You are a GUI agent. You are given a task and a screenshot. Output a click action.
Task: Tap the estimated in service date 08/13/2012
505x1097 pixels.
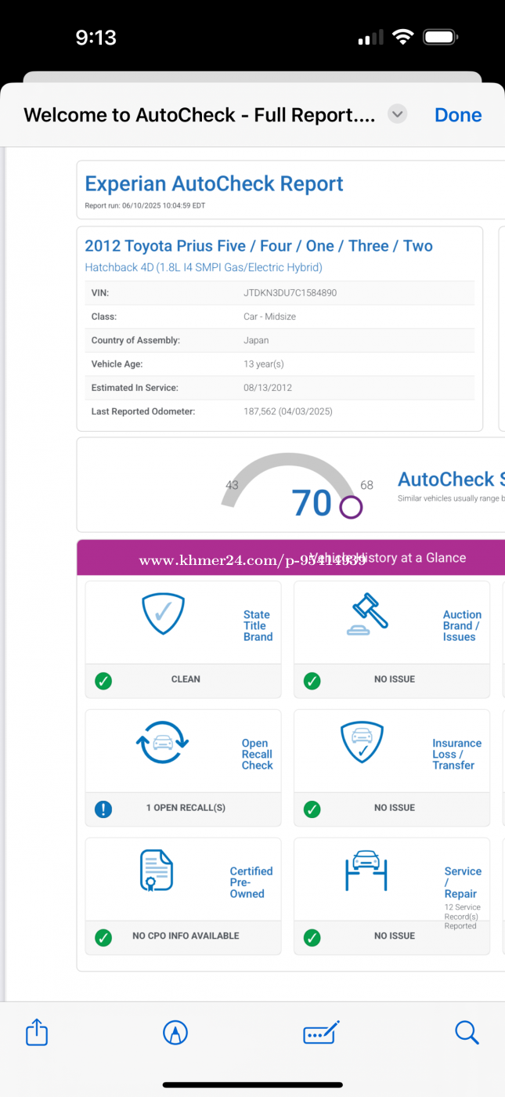click(266, 387)
